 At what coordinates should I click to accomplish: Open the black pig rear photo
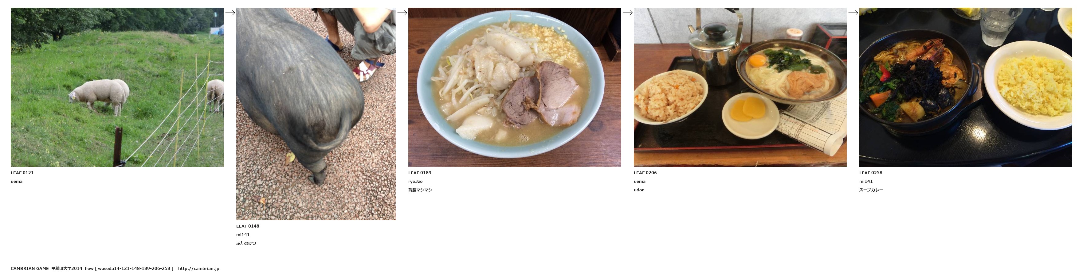[316, 114]
